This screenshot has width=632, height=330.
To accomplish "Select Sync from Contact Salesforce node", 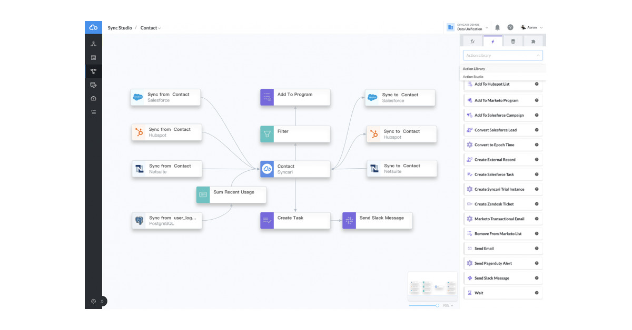I will coord(165,97).
